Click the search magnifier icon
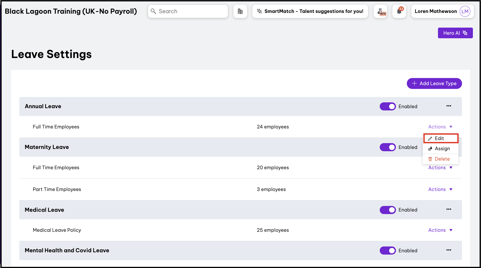Image resolution: width=481 pixels, height=268 pixels. [153, 11]
